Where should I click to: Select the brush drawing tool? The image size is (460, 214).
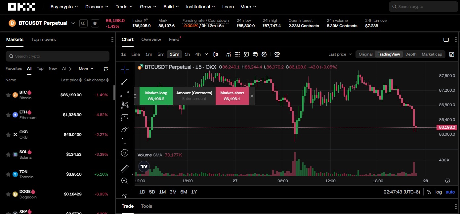tap(125, 129)
